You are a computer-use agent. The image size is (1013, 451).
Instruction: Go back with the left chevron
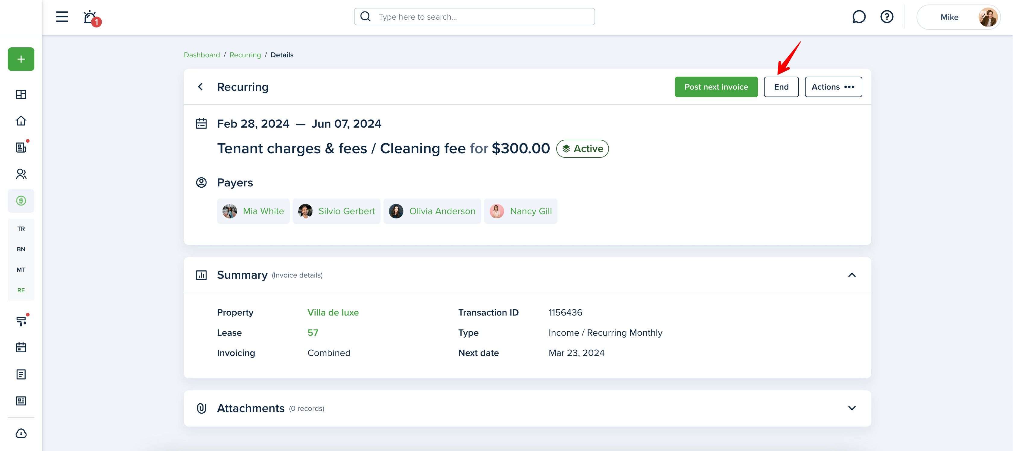pos(200,87)
